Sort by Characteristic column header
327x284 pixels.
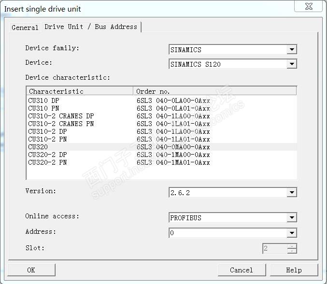coord(80,91)
